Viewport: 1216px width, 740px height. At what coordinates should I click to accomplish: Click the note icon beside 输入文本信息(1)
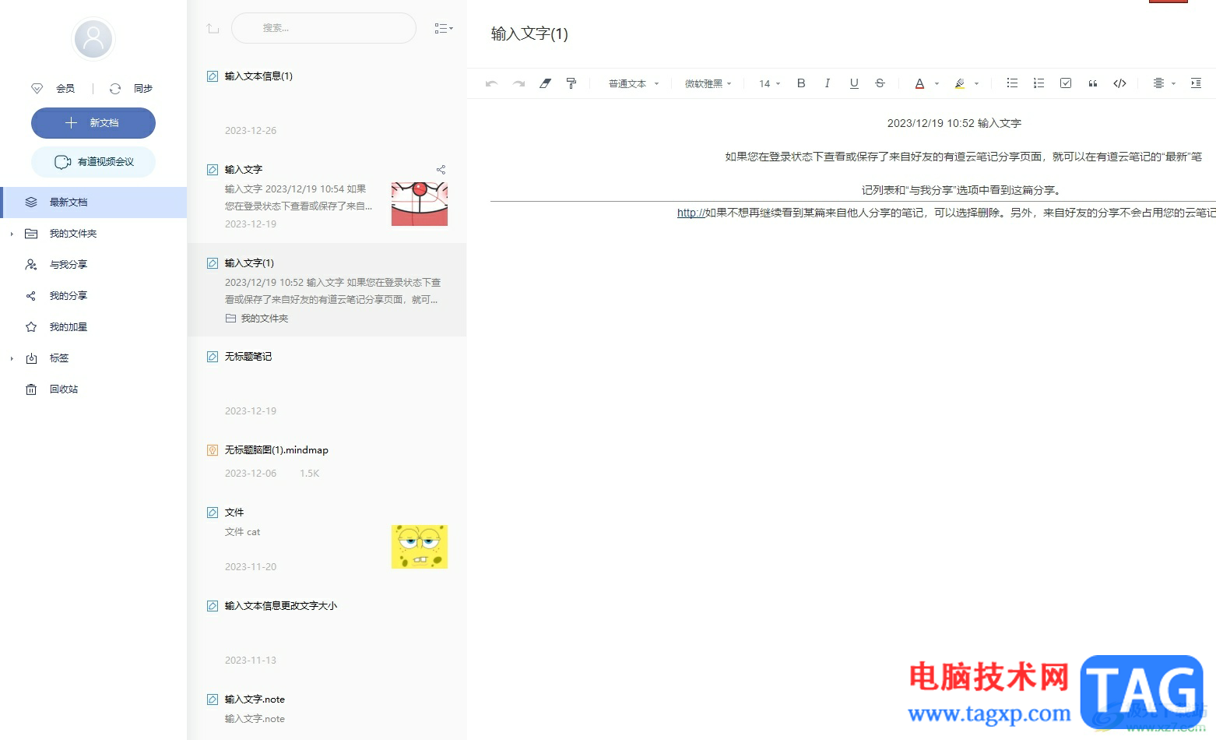(x=213, y=76)
